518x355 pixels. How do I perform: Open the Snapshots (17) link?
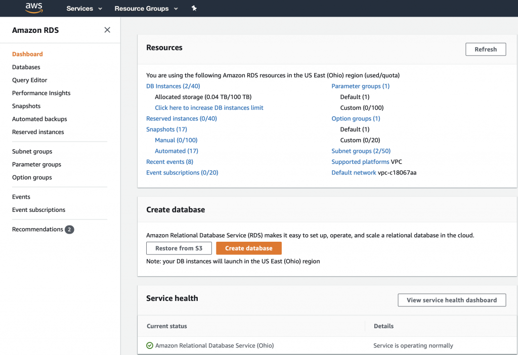point(166,129)
